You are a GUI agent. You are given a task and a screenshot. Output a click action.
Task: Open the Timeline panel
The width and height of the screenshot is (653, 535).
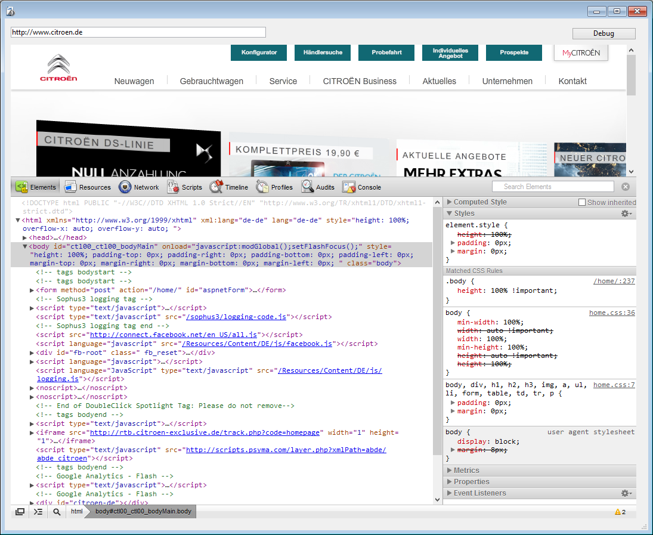(x=216, y=187)
